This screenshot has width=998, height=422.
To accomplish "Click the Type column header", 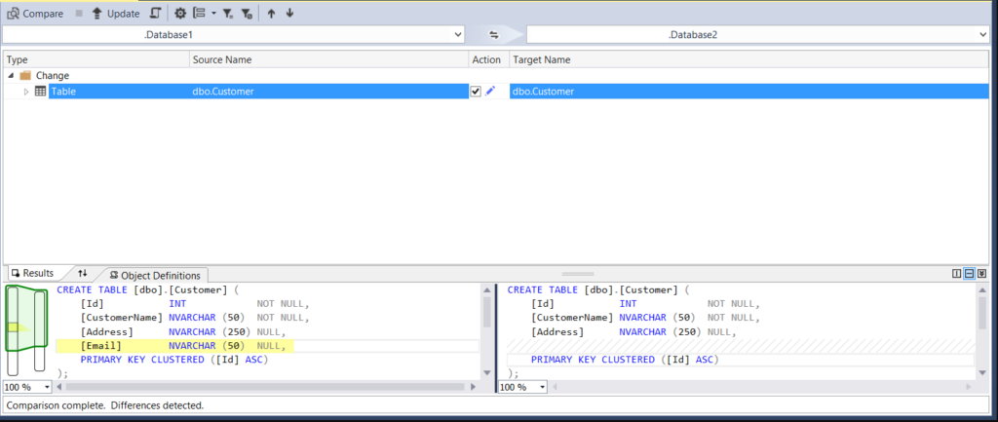I will tap(96, 59).
